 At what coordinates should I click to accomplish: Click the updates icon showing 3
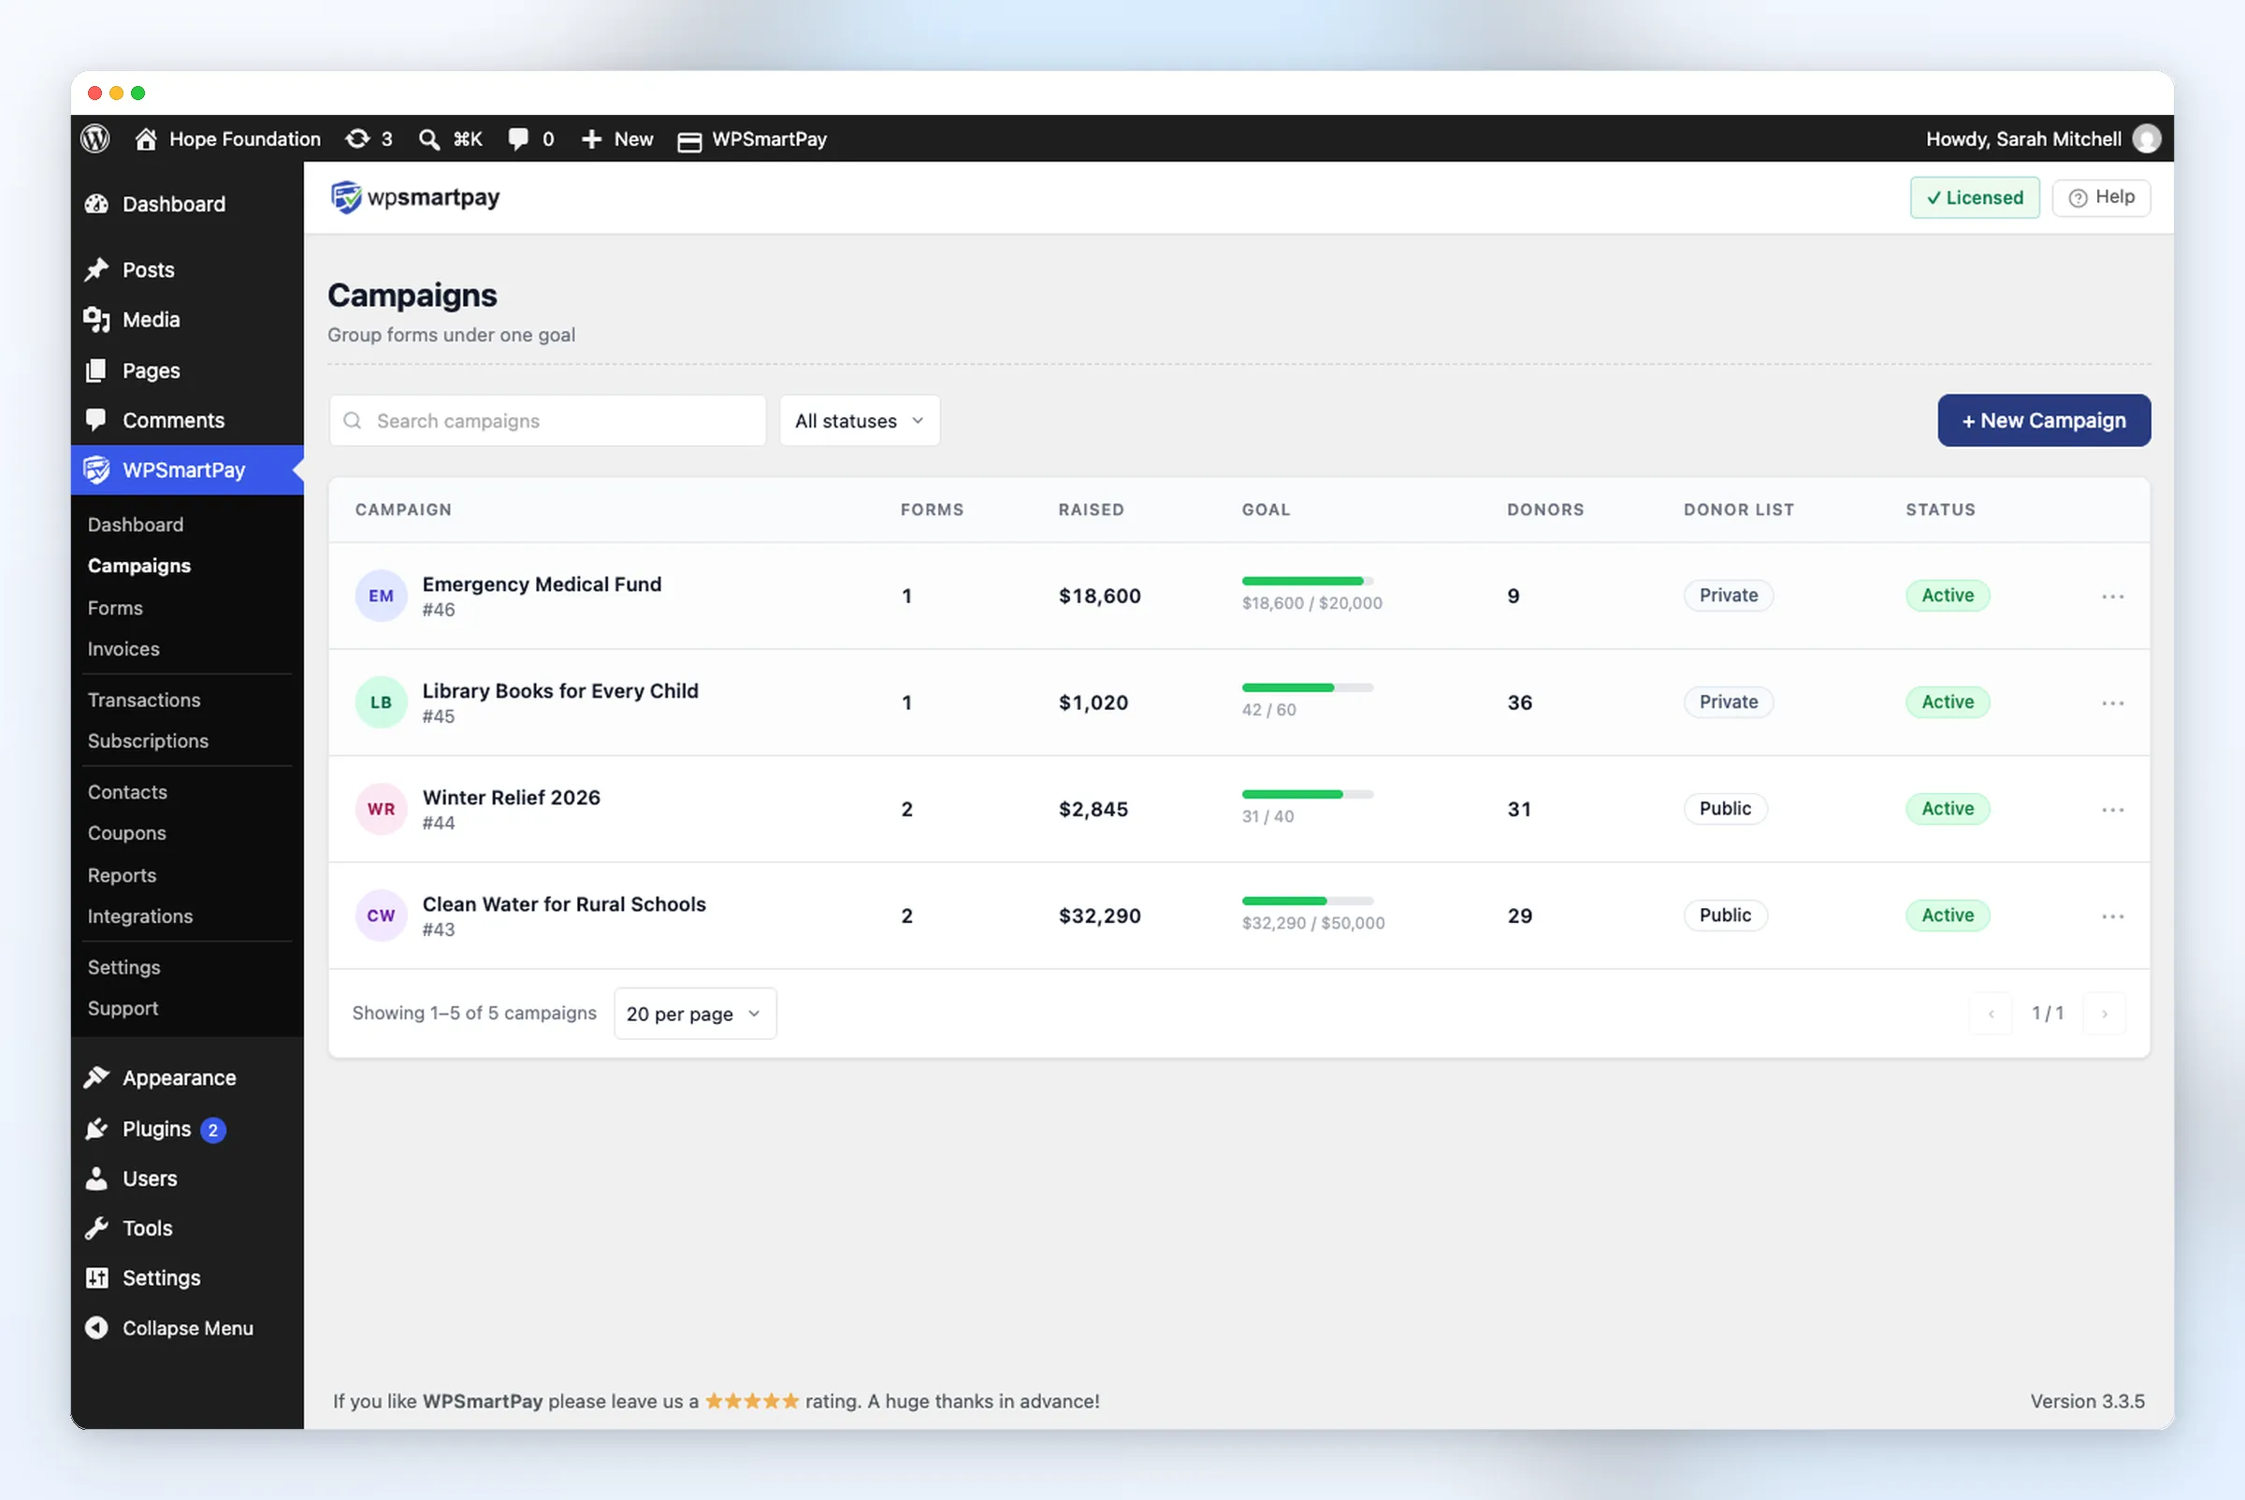pos(357,138)
